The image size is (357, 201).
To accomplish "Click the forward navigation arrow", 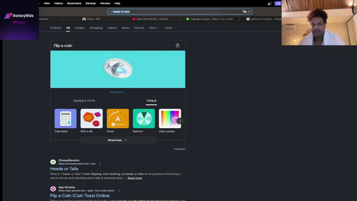I will (x=45, y=11).
